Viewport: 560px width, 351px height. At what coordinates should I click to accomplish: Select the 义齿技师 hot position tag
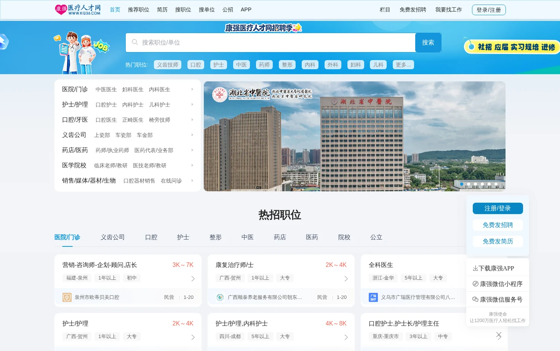(x=168, y=65)
